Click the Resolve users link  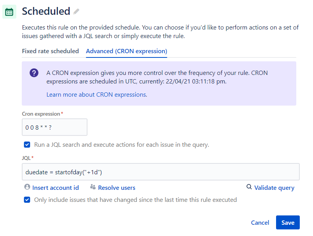[117, 187]
